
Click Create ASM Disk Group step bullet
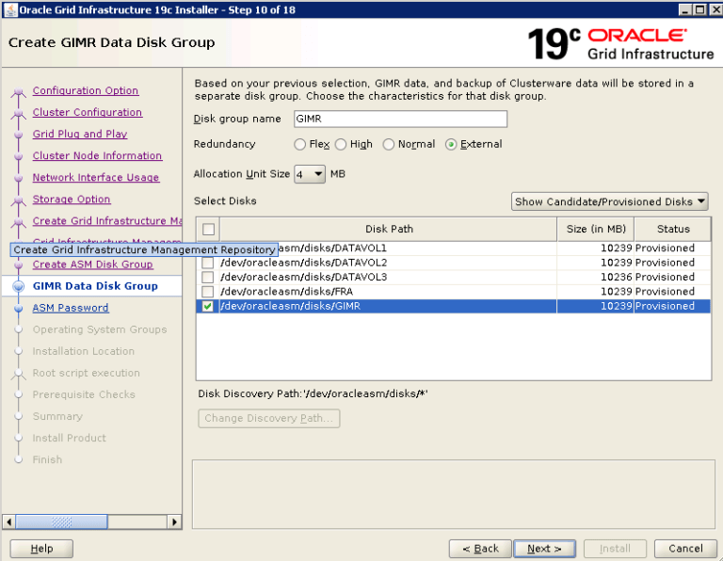coord(19,265)
